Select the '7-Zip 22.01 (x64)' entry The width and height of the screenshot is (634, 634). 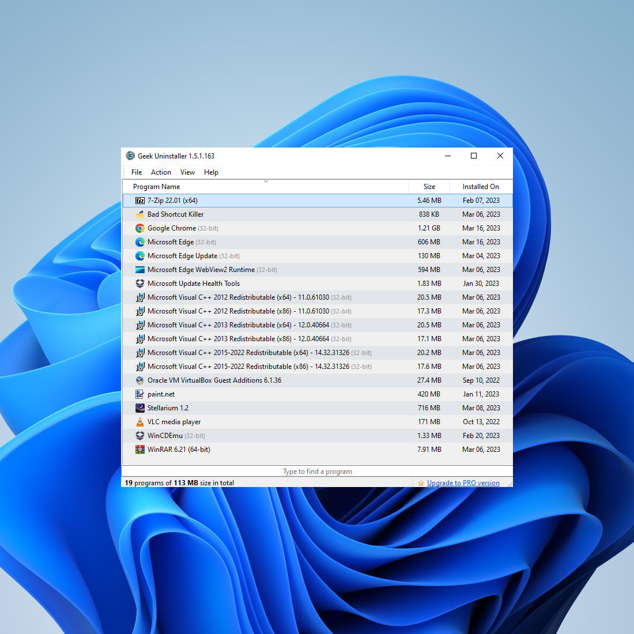point(172,201)
